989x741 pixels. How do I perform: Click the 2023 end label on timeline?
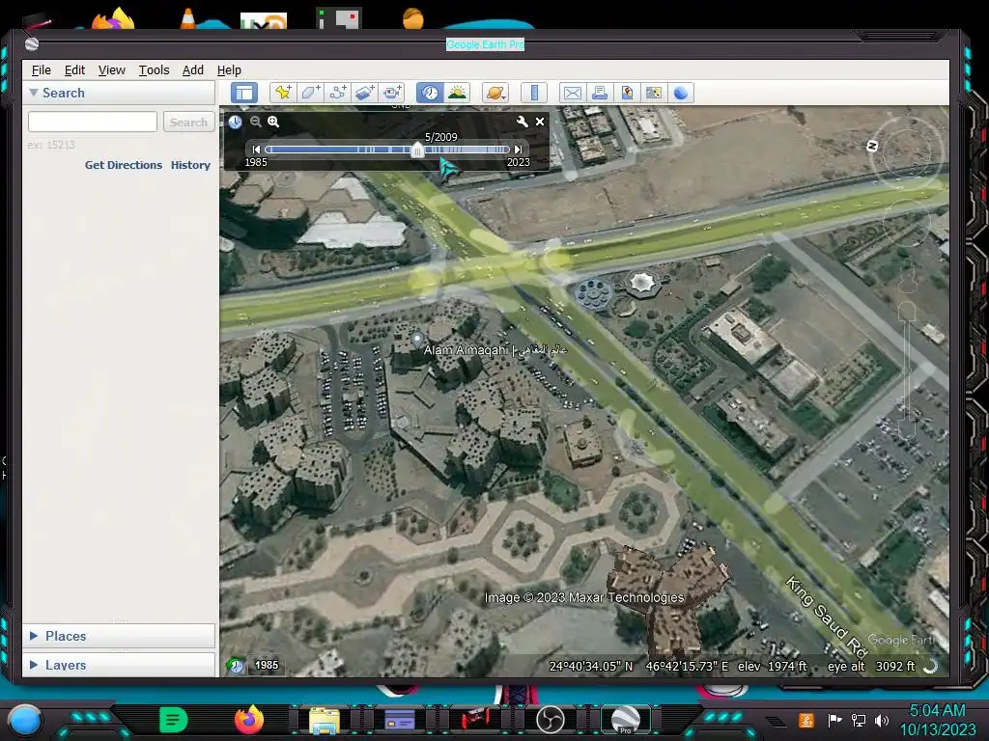(x=519, y=162)
